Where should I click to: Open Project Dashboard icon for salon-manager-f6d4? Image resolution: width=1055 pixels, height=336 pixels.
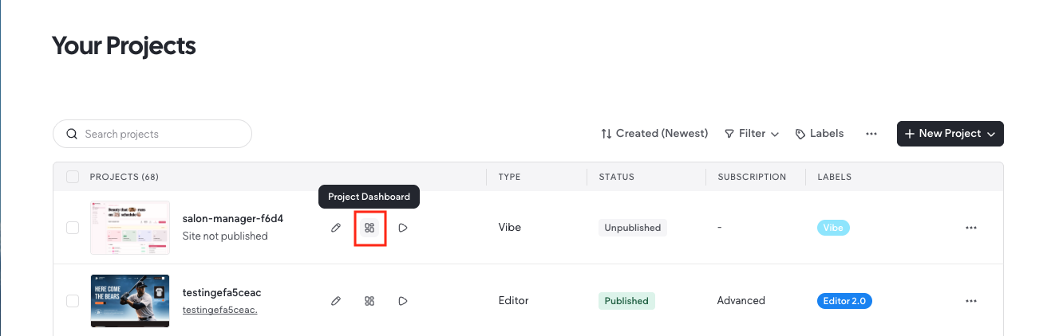pos(369,228)
